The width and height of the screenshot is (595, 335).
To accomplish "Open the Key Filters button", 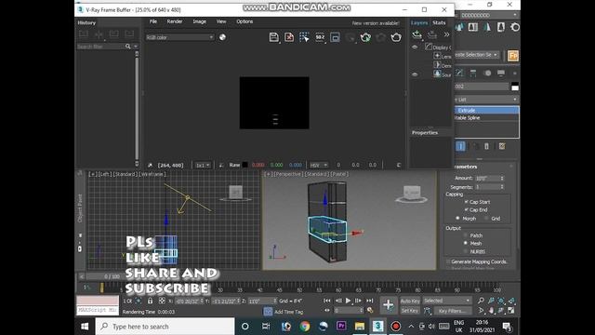I will (453, 310).
